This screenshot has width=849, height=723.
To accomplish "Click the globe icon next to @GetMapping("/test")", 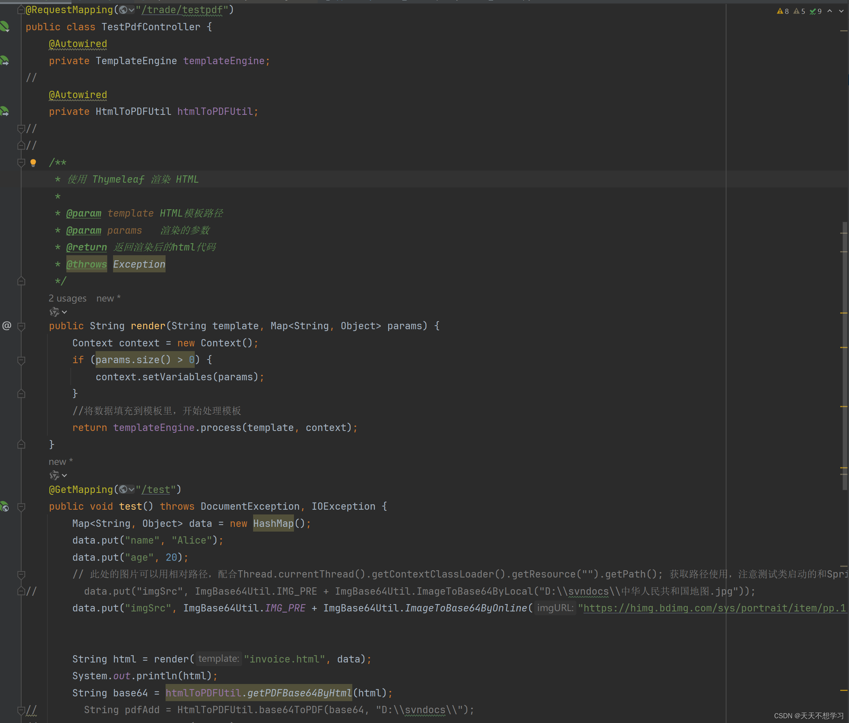I will tap(124, 489).
